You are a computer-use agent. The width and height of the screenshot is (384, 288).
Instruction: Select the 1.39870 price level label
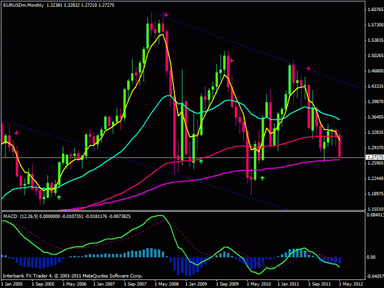coord(375,101)
